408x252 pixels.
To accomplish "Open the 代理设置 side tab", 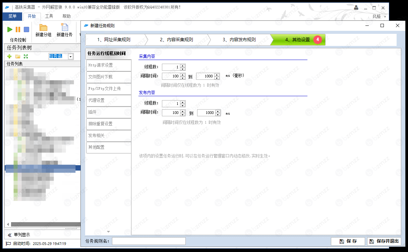I will coord(108,100).
